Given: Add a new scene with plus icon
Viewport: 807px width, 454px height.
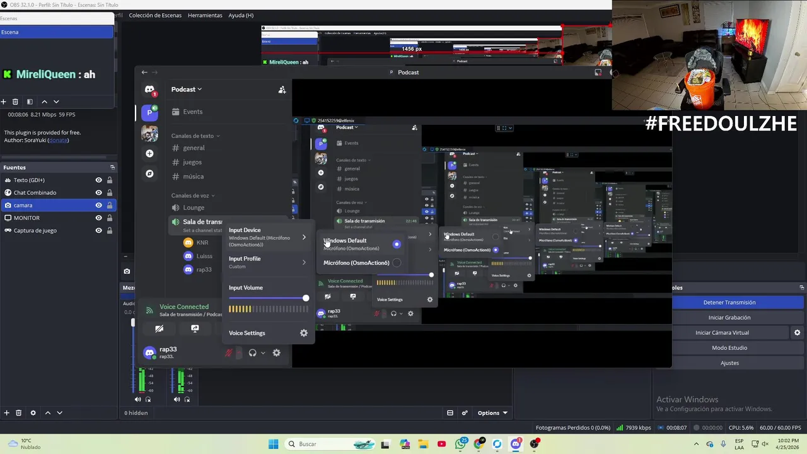Looking at the screenshot, I should click(x=3, y=102).
